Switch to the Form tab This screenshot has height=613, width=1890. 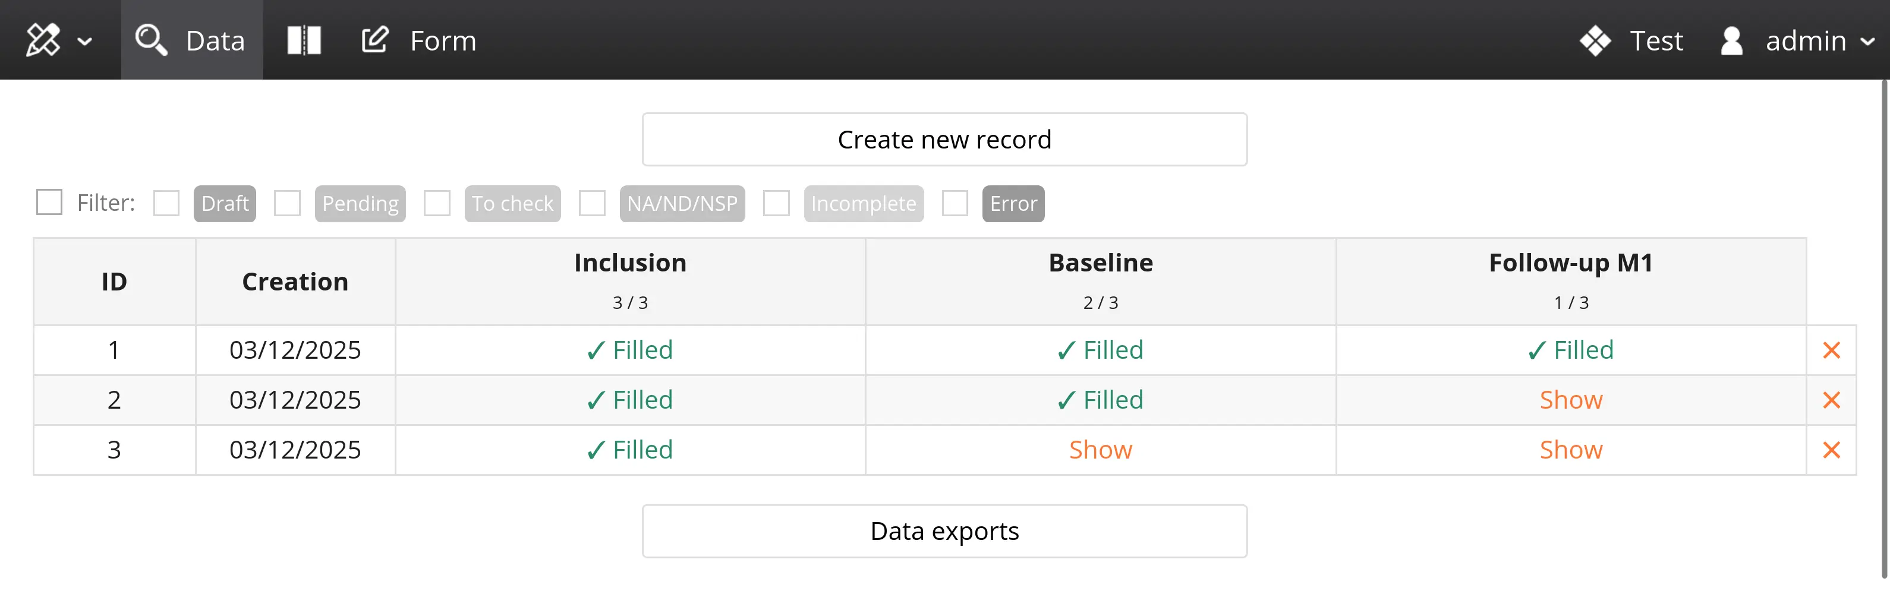(442, 40)
